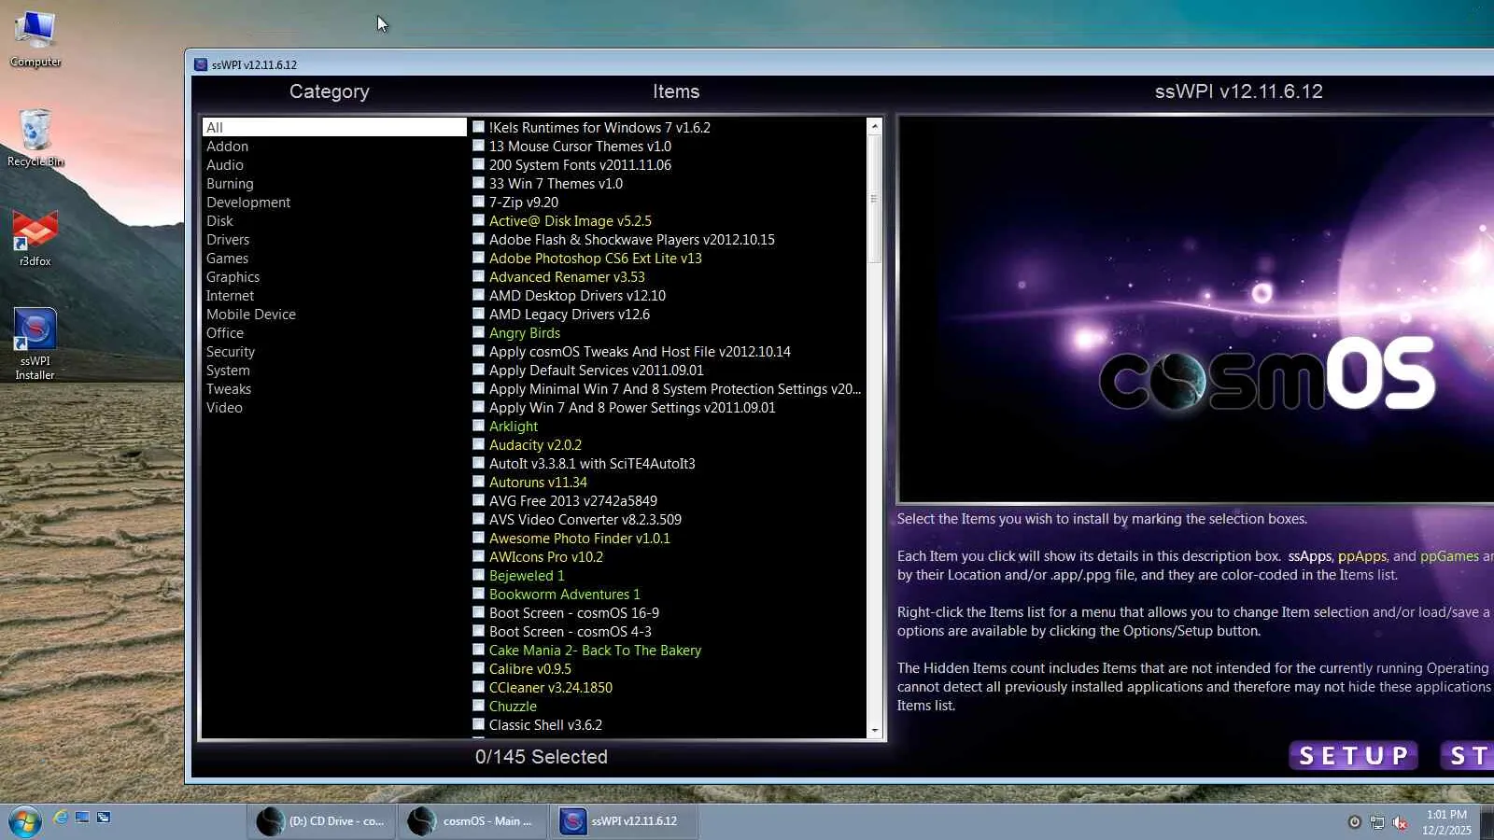Choose the Video category
The width and height of the screenshot is (1494, 840).
pyautogui.click(x=334, y=407)
